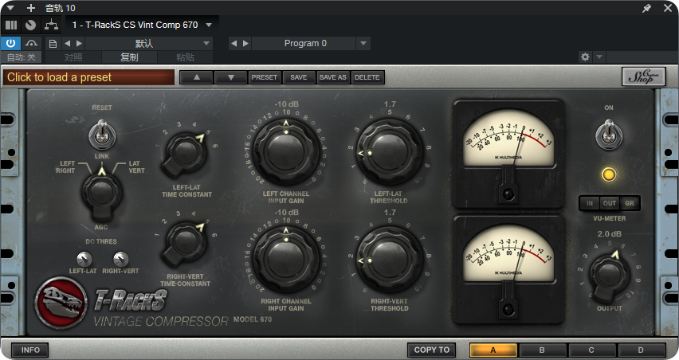Load previous preset with up triangle
This screenshot has height=360, width=679.
(196, 77)
